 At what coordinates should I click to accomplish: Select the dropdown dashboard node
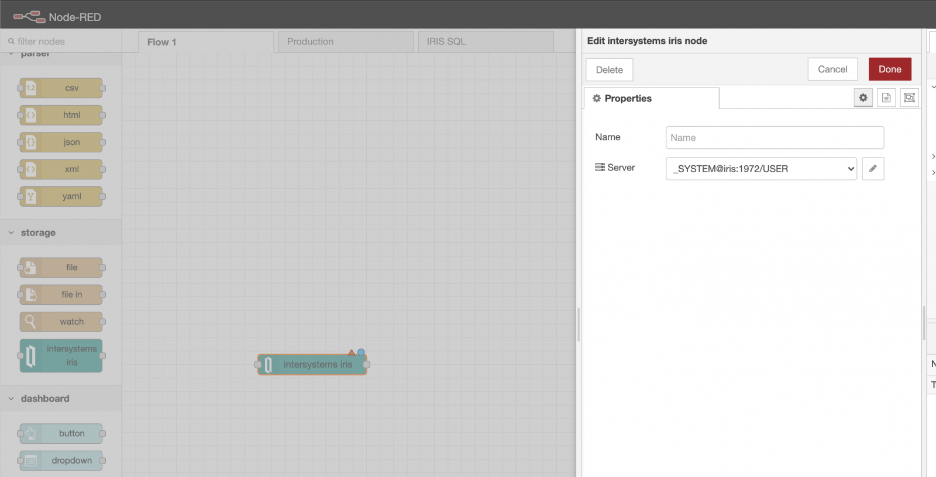(61, 461)
